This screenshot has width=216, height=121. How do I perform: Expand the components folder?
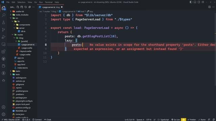click(x=14, y=25)
